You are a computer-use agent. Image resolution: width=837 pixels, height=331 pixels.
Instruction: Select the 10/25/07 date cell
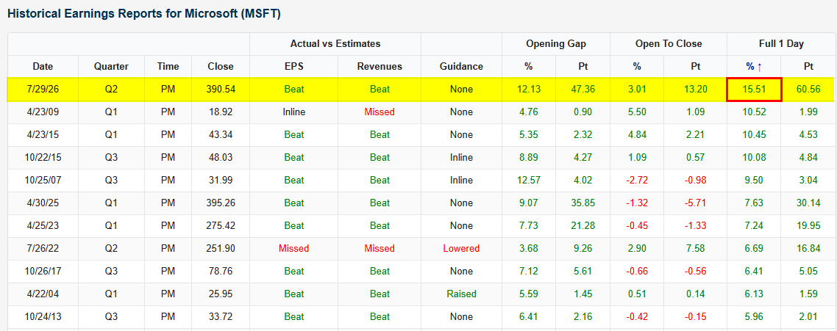[x=43, y=180]
